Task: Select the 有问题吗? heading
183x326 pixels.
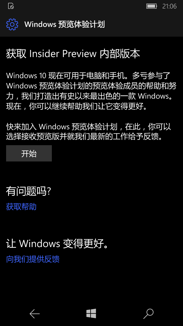Action: pyautogui.click(x=29, y=191)
